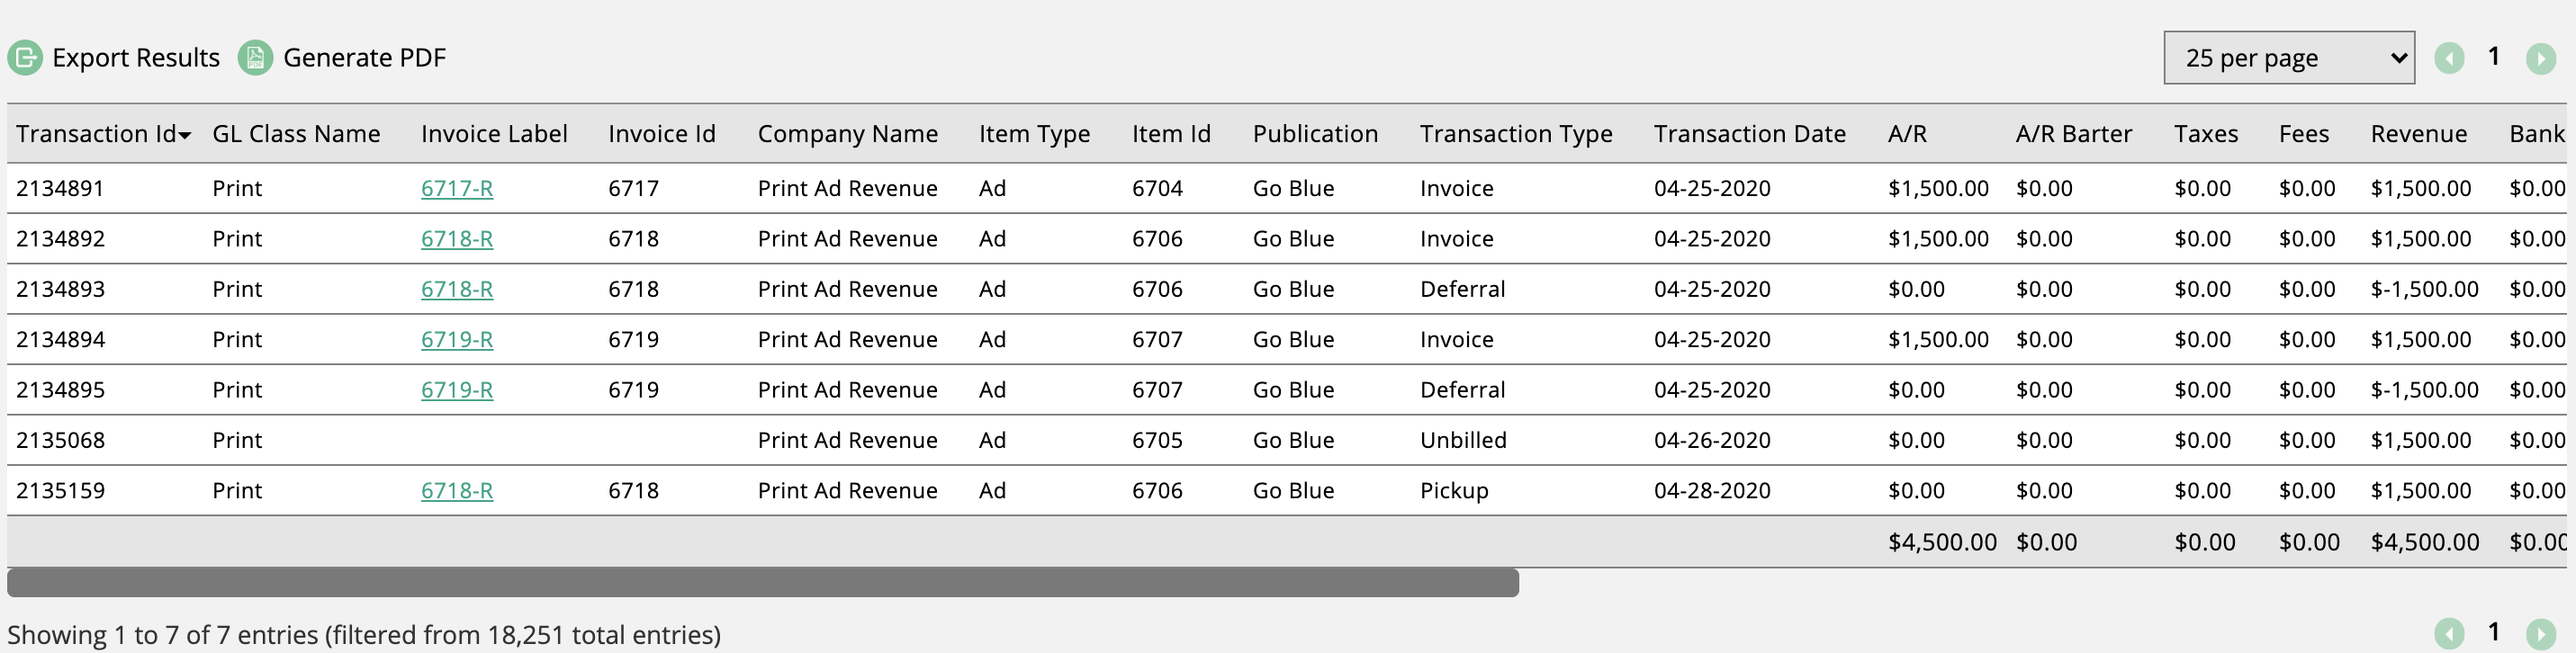Sort by the Transaction Date column
This screenshot has height=653, width=2576.
point(1750,134)
